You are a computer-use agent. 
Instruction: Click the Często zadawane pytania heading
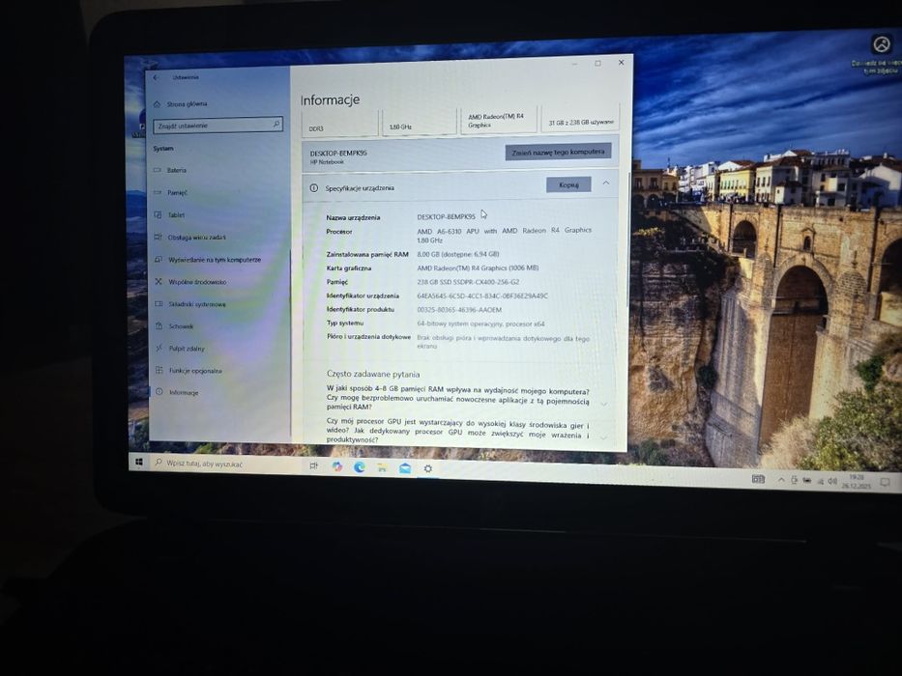pos(373,375)
